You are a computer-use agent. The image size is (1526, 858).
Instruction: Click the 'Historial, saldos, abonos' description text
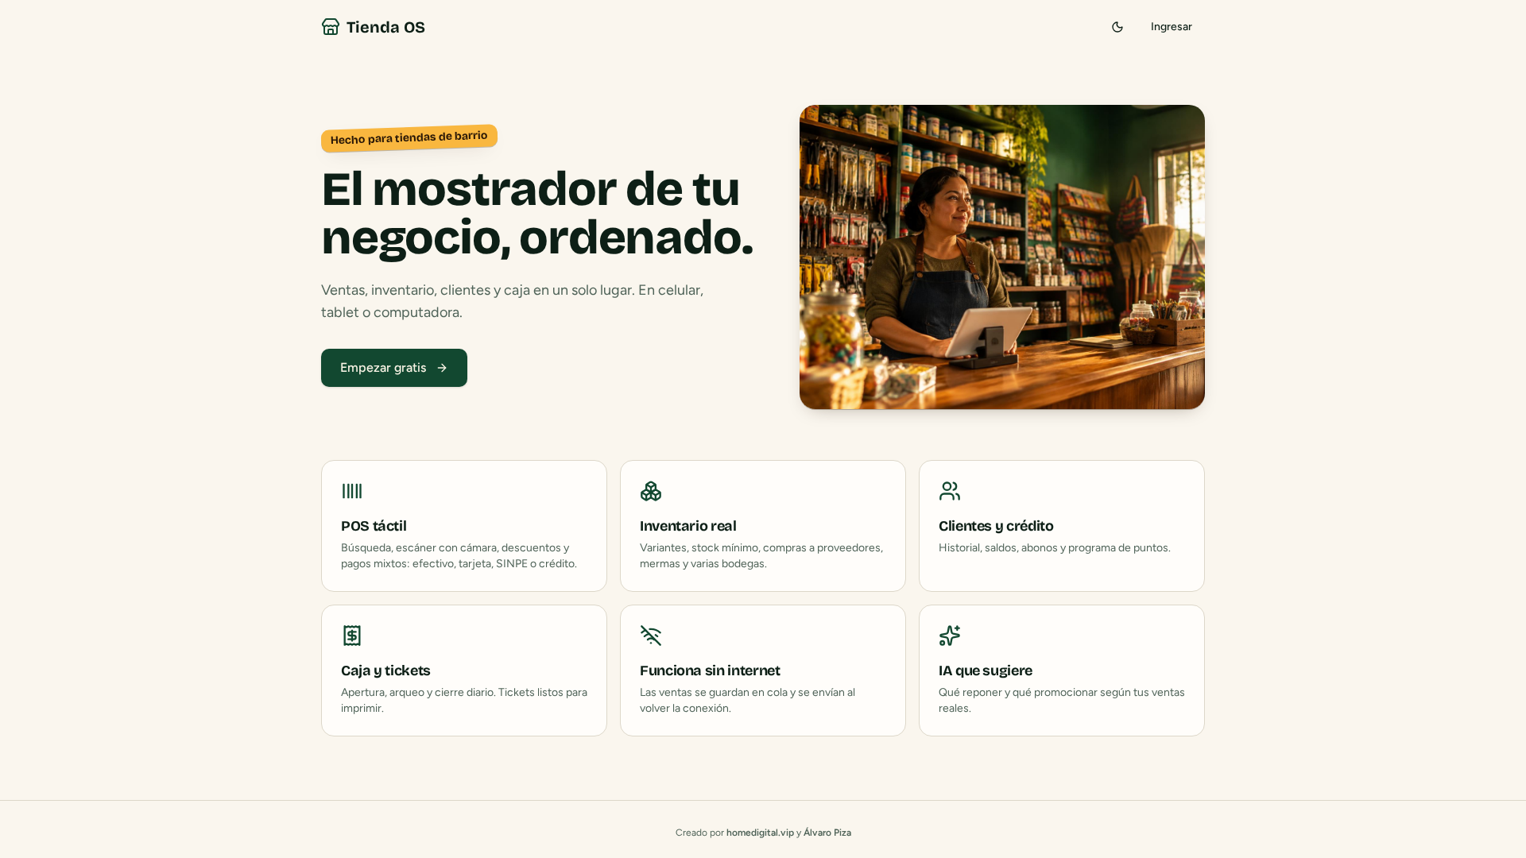pyautogui.click(x=1055, y=548)
